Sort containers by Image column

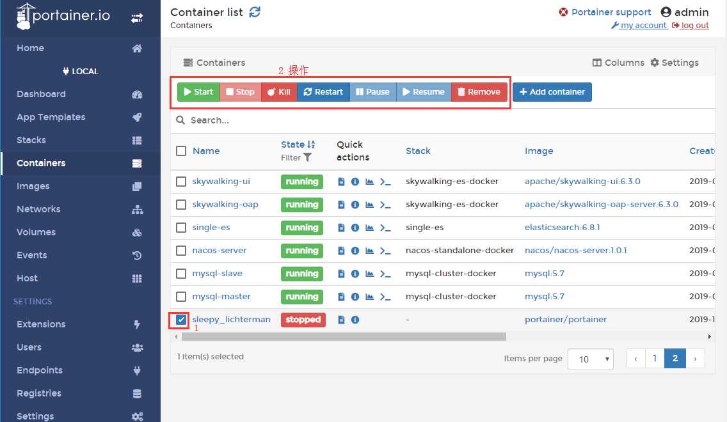click(539, 151)
